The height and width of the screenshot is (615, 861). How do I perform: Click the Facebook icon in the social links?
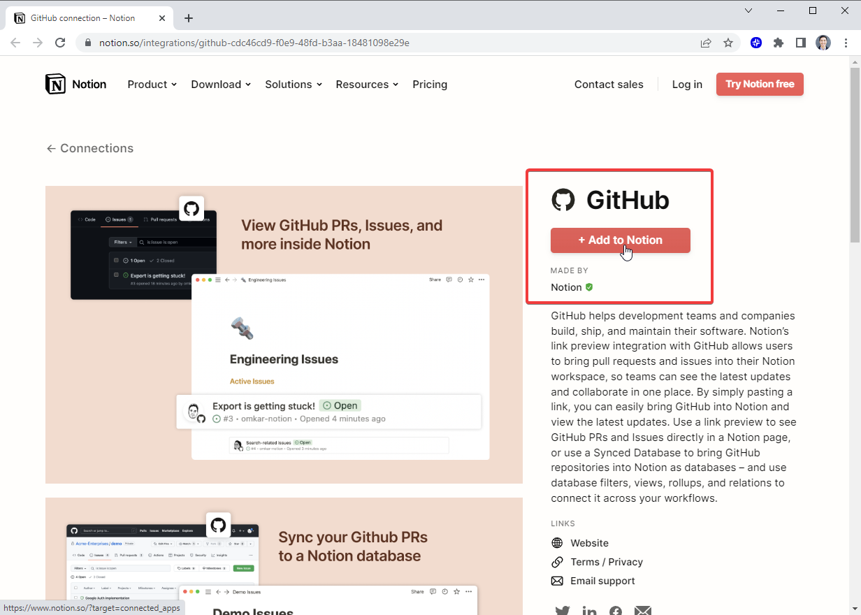click(x=616, y=609)
